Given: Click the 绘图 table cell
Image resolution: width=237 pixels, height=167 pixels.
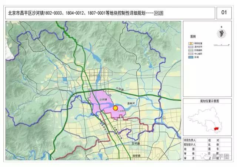Looking at the screenshot, I should click(x=190, y=149).
